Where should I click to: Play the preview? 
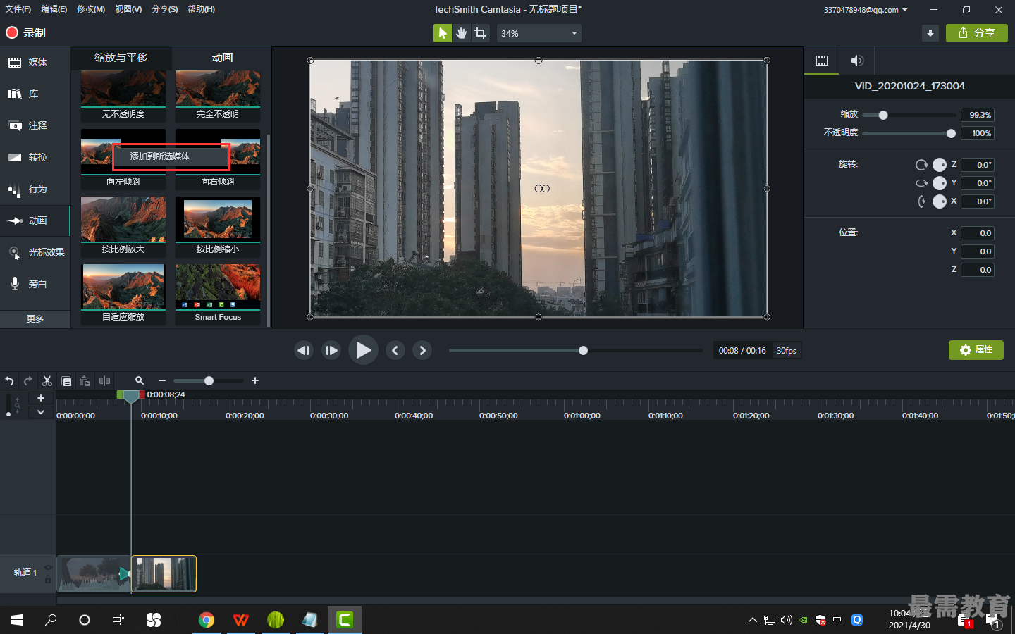coord(363,350)
